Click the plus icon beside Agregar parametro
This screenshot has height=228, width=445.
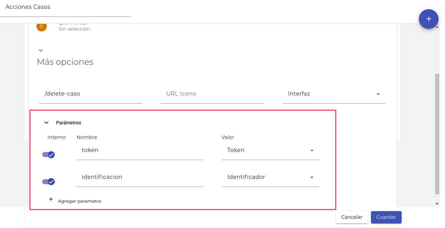click(51, 200)
